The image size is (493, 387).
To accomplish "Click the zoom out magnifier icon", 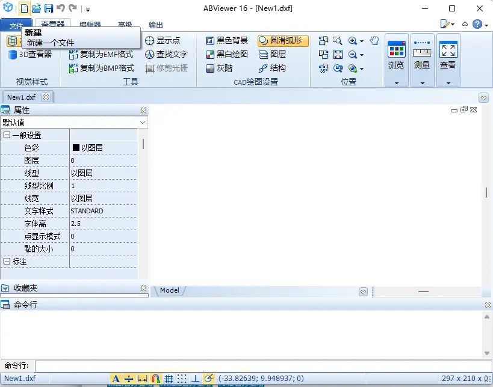I will click(353, 54).
